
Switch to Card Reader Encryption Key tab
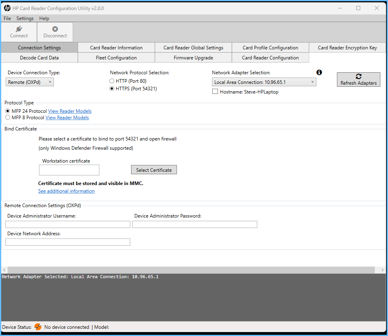347,47
